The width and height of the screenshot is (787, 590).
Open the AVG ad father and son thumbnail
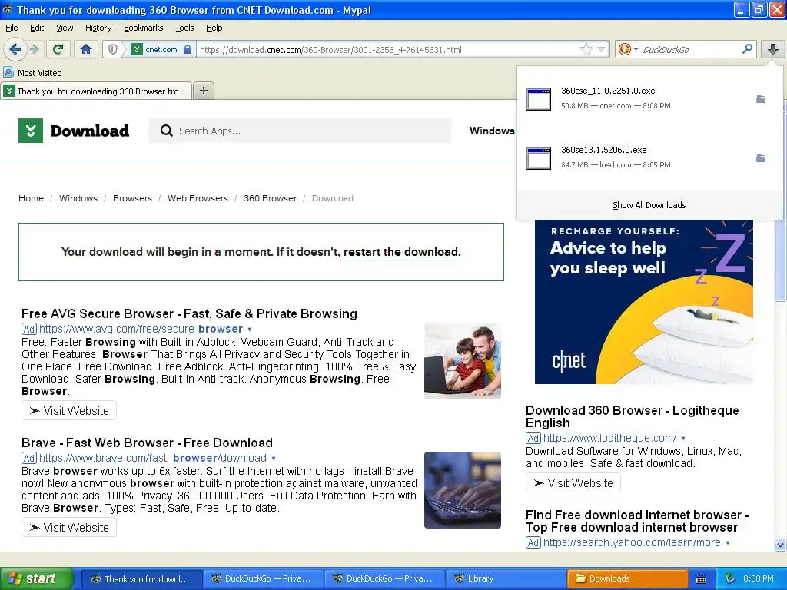click(463, 361)
